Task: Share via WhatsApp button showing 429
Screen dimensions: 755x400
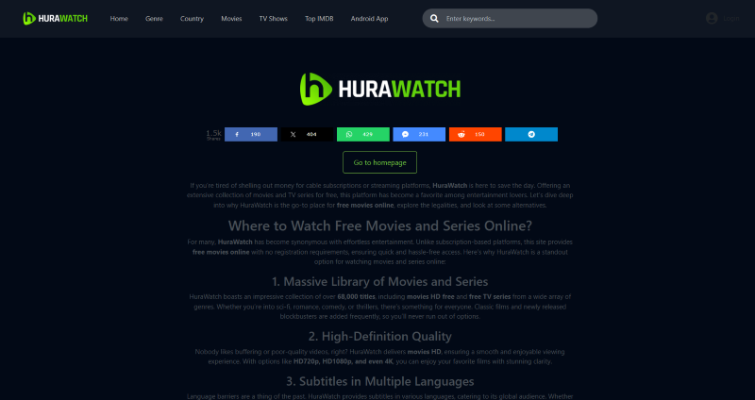Action: 363,134
